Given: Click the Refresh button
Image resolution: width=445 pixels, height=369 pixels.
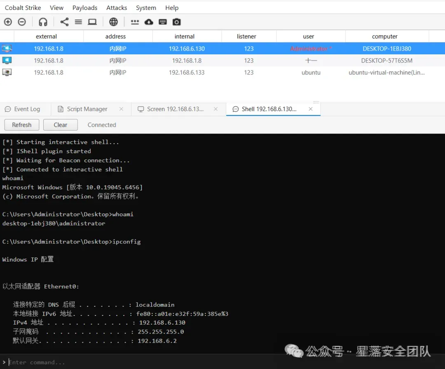Looking at the screenshot, I should pyautogui.click(x=21, y=125).
